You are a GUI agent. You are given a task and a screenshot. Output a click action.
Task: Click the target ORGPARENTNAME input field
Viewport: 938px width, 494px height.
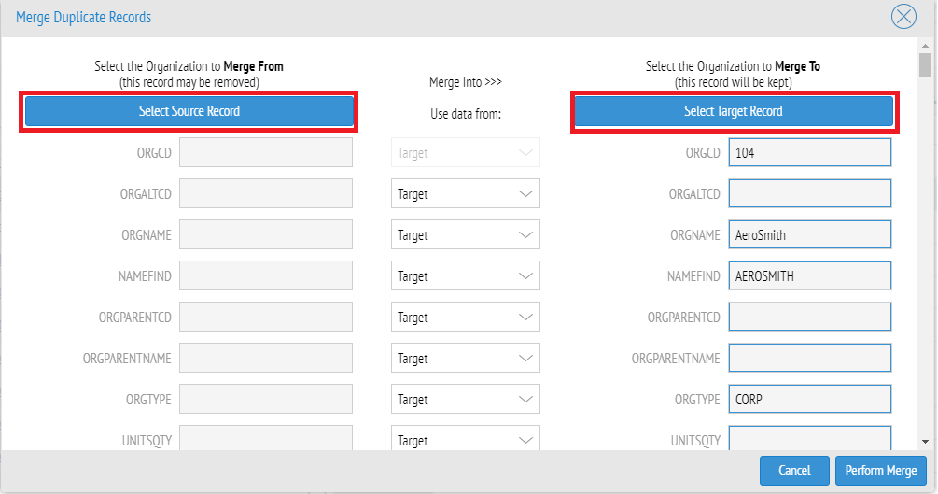pos(810,358)
